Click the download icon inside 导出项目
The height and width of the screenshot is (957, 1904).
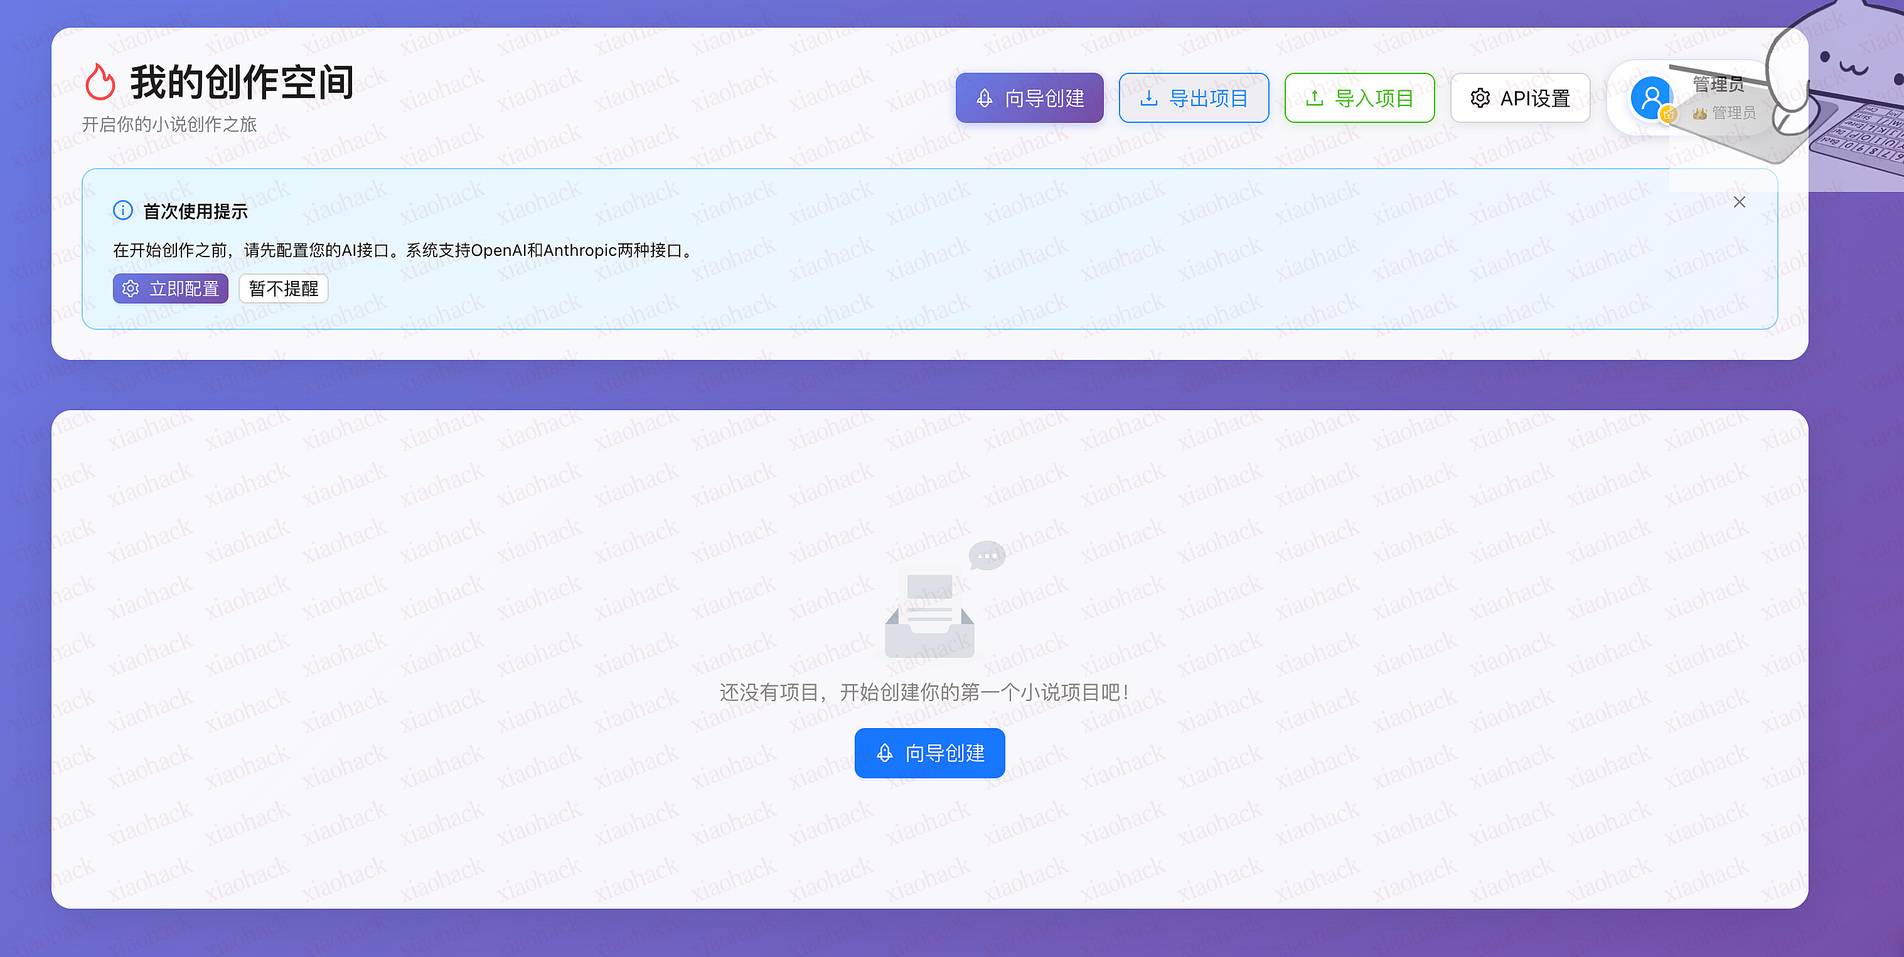point(1148,97)
